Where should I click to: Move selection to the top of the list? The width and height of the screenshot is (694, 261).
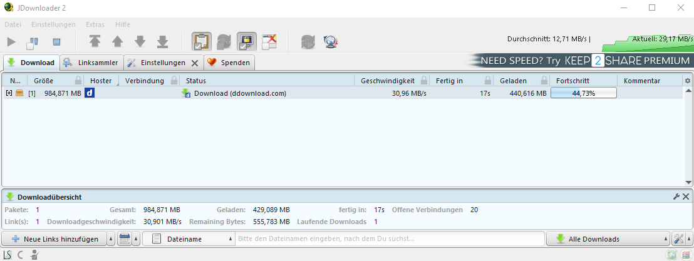(95, 41)
